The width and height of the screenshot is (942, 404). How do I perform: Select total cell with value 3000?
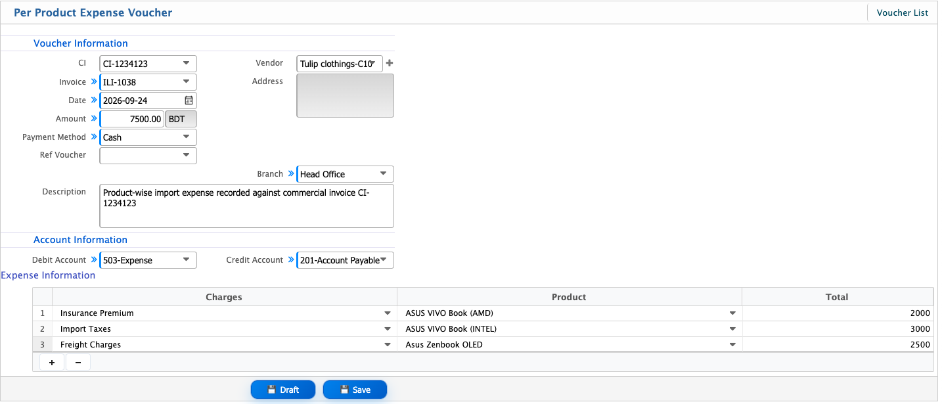pos(838,329)
